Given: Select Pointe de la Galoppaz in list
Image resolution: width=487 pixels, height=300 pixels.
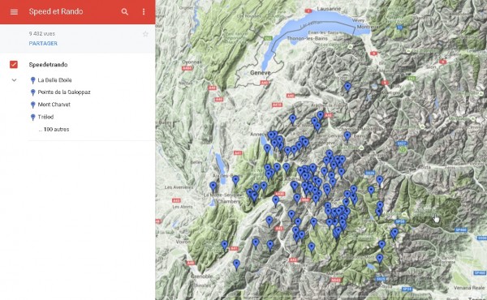Looking at the screenshot, I should tap(64, 92).
